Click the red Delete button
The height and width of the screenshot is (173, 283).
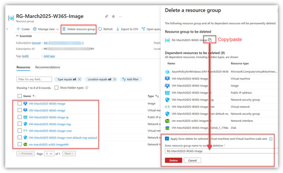(174, 160)
